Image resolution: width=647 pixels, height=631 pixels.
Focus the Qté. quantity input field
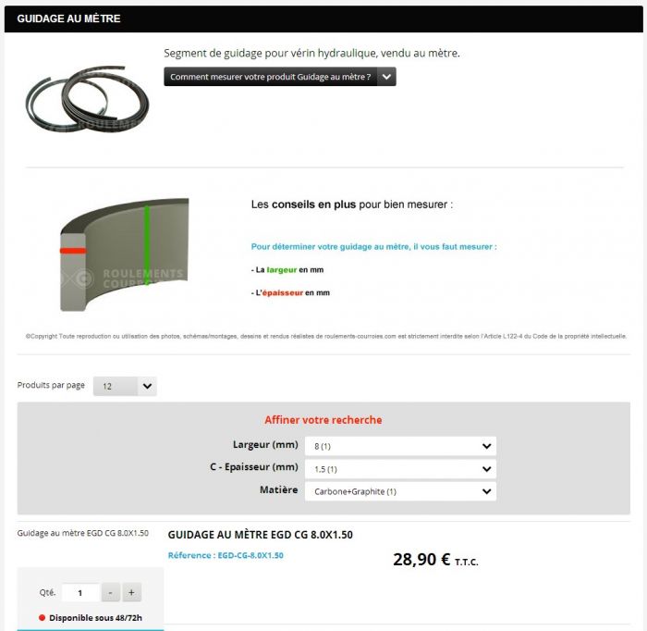80,592
